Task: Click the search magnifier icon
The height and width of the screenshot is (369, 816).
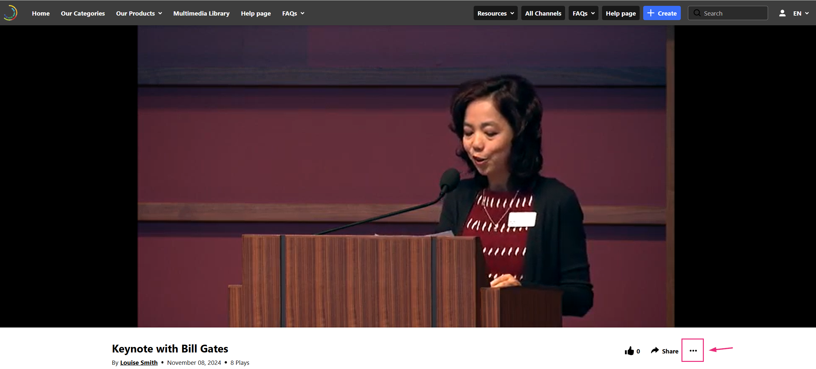Action: 697,13
